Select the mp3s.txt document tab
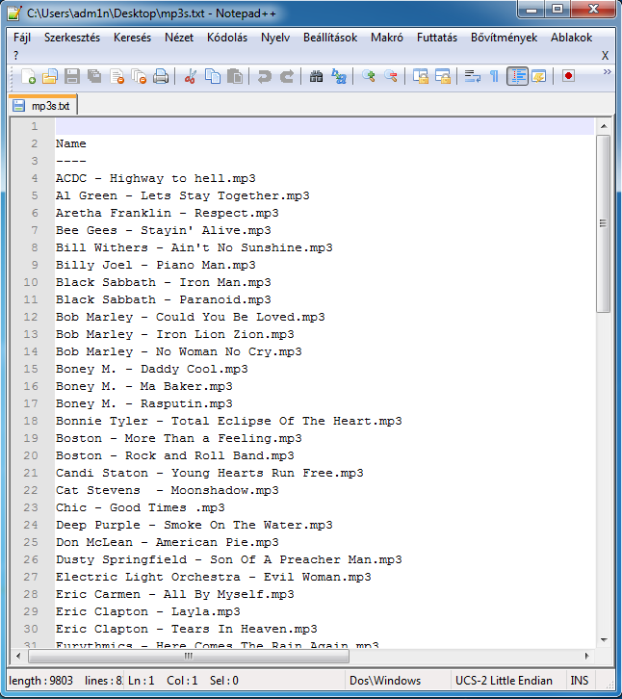This screenshot has width=622, height=699. [43, 106]
